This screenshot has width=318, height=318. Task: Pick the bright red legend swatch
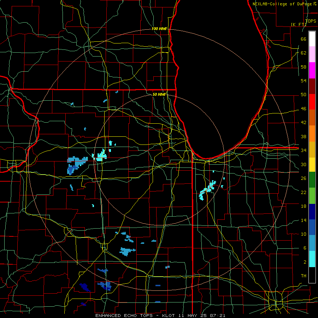click(312, 102)
